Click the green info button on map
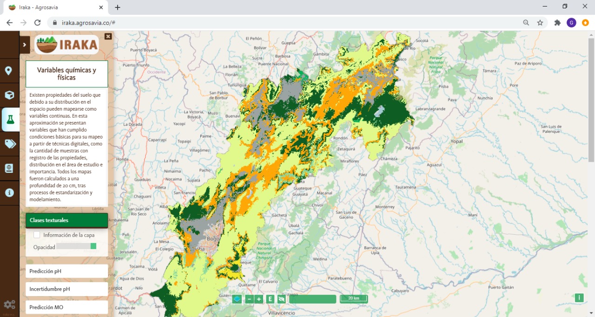Screen dimensions: 595x317 tap(579, 298)
